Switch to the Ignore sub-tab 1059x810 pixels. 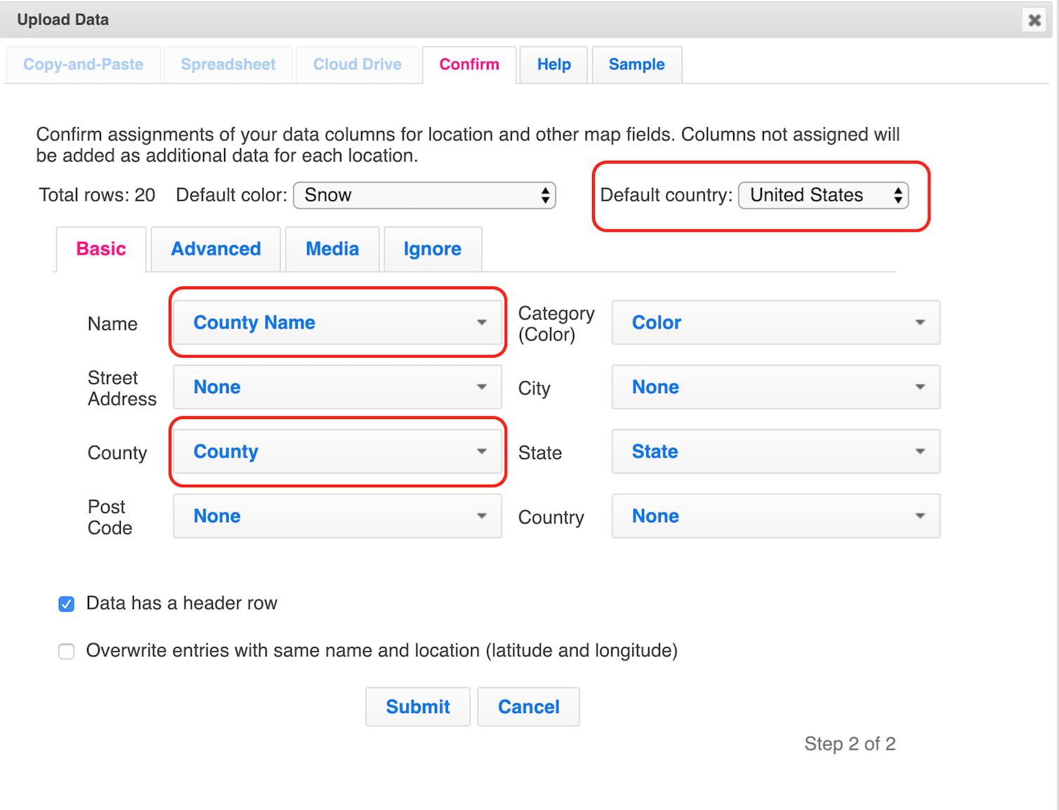[x=433, y=249]
